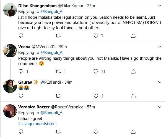Share Dilan Khangembam's tweet
The image size is (166, 137).
pyautogui.click(x=133, y=35)
